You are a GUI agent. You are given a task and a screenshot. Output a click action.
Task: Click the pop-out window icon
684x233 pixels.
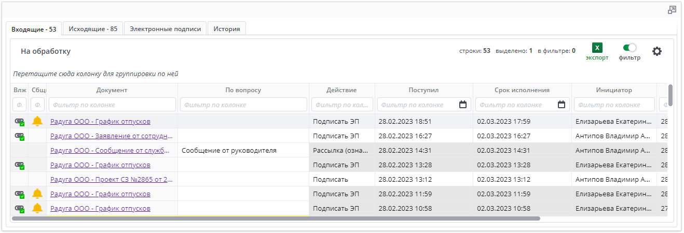pyautogui.click(x=672, y=10)
